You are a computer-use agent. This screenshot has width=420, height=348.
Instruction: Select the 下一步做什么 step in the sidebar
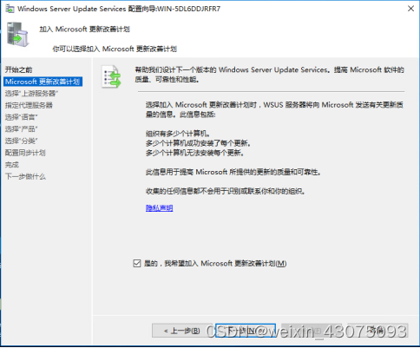coord(25,176)
